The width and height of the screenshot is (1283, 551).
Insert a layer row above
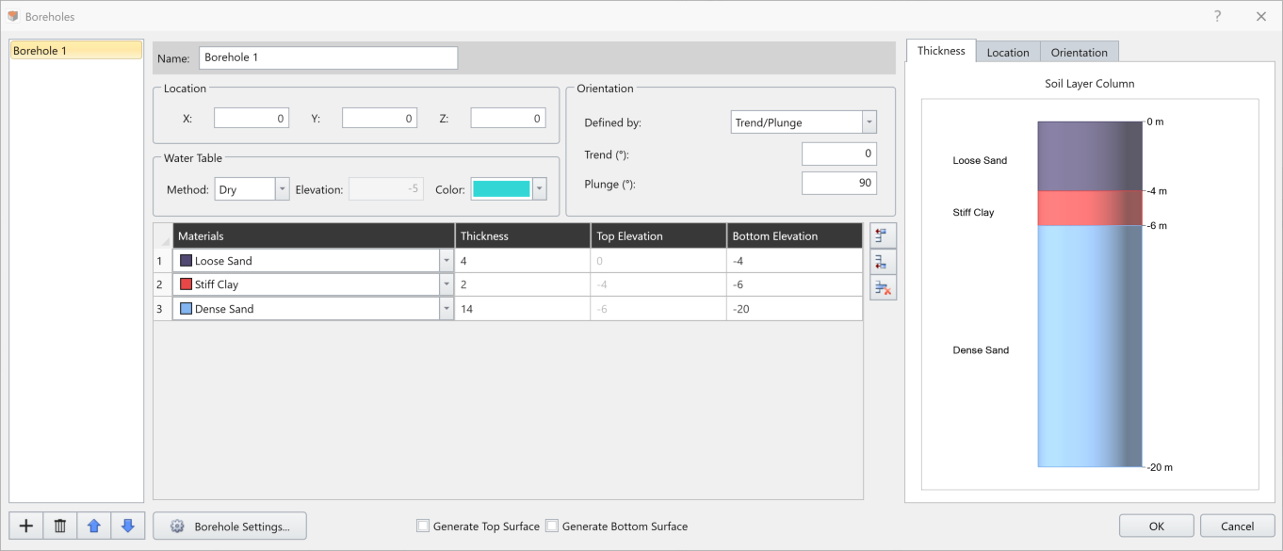click(x=884, y=236)
